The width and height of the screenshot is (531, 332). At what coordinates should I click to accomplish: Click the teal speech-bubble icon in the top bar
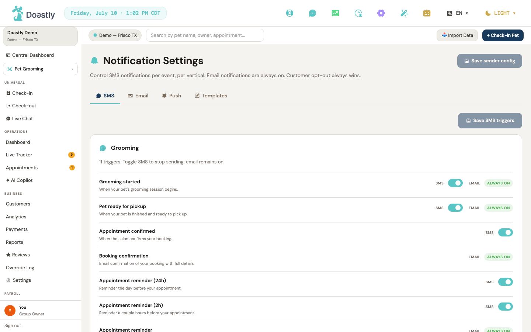tap(312, 13)
